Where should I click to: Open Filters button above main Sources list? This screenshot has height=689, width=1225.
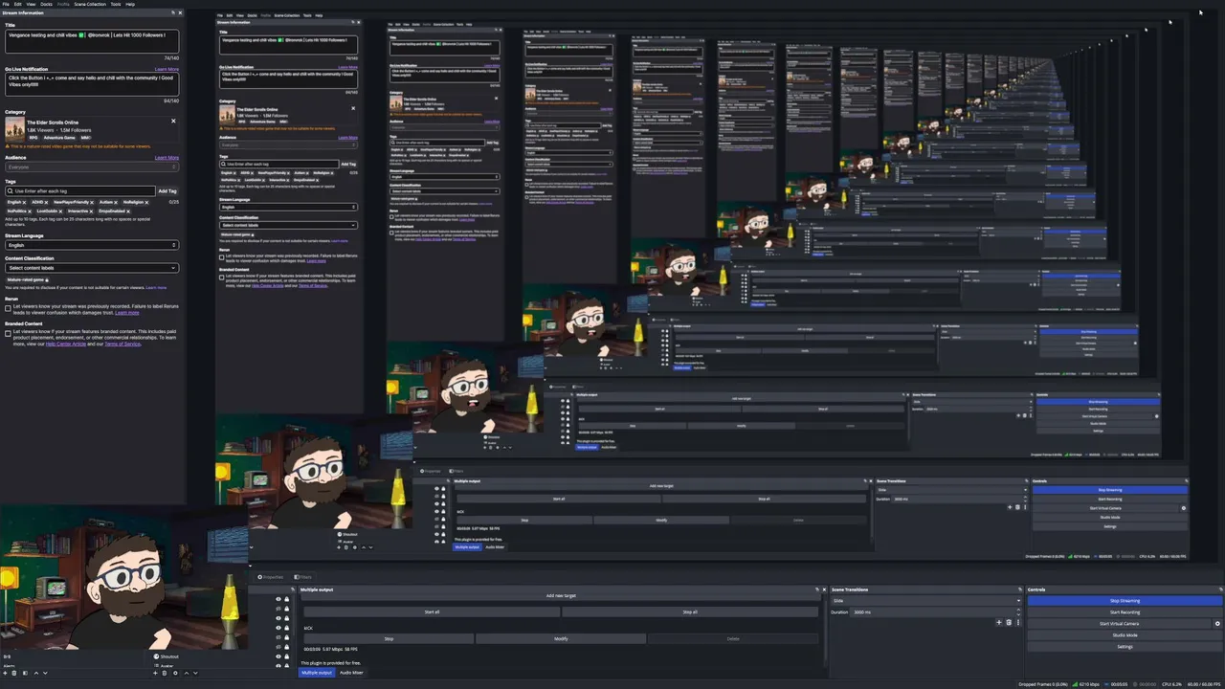point(303,577)
